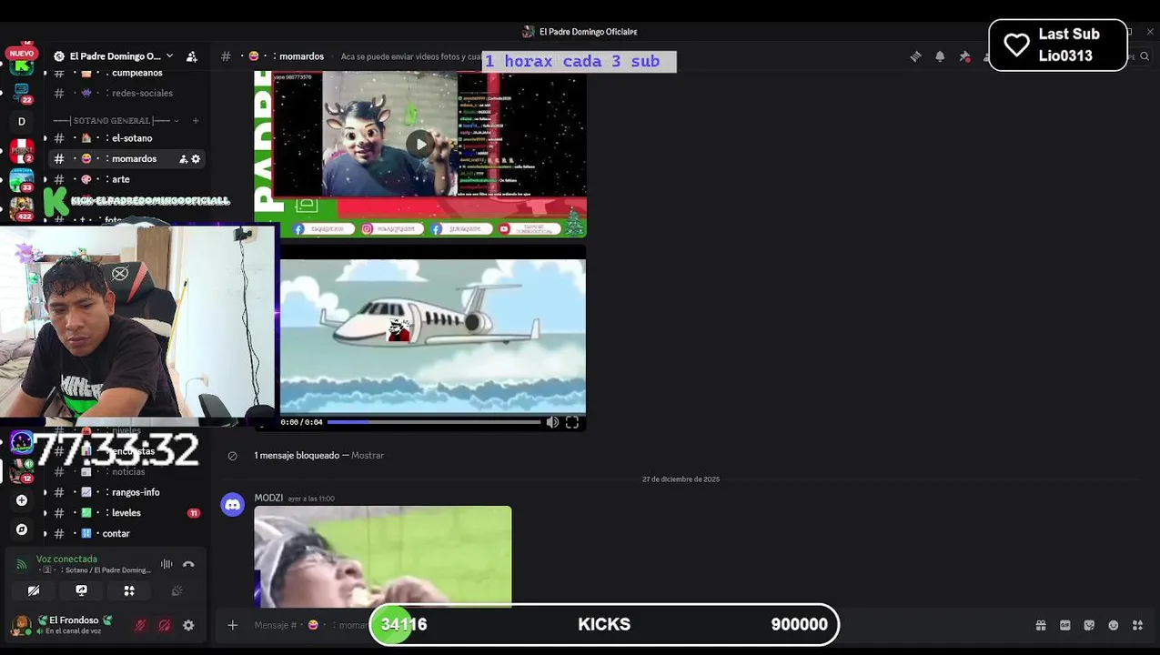Viewport: 1160px width, 655px height.
Task: Click Mostrar to reveal blocked message
Action: (x=368, y=456)
